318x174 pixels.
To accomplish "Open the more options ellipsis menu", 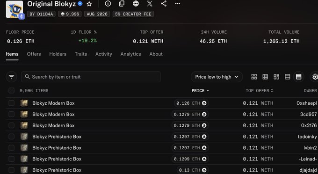I will tap(177, 3).
